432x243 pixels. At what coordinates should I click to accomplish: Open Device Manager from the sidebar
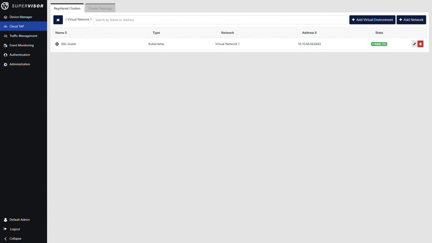[21, 17]
